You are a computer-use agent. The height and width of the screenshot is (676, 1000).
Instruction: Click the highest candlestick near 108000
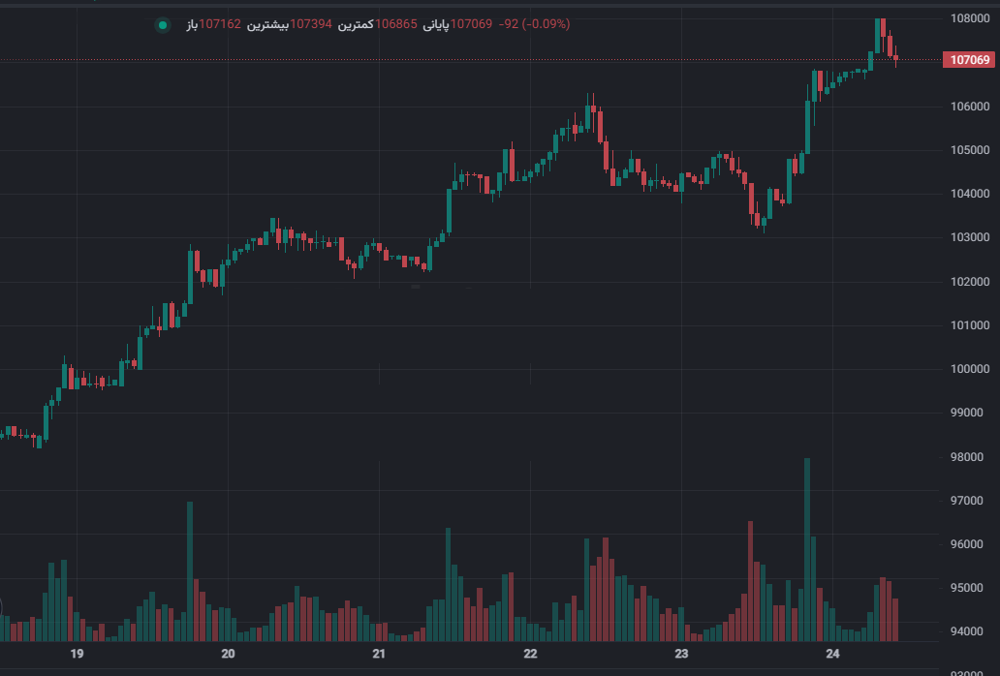coord(879,35)
